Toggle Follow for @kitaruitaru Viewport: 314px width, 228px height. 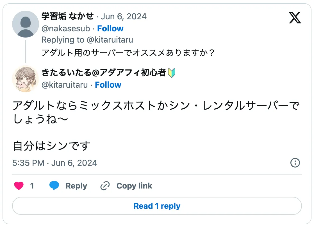point(108,85)
